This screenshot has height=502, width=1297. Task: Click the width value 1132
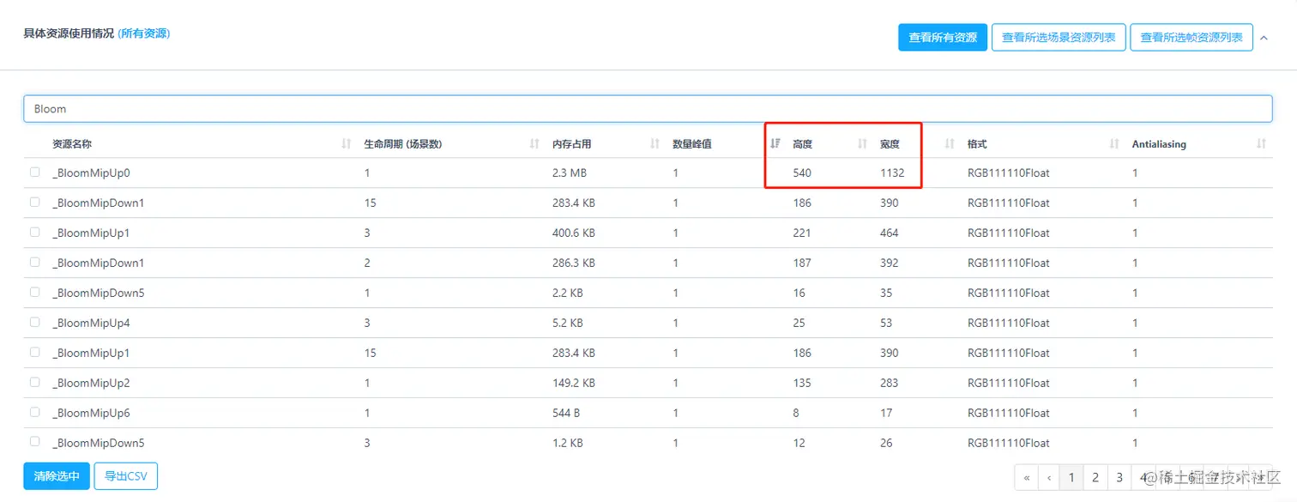coord(892,172)
